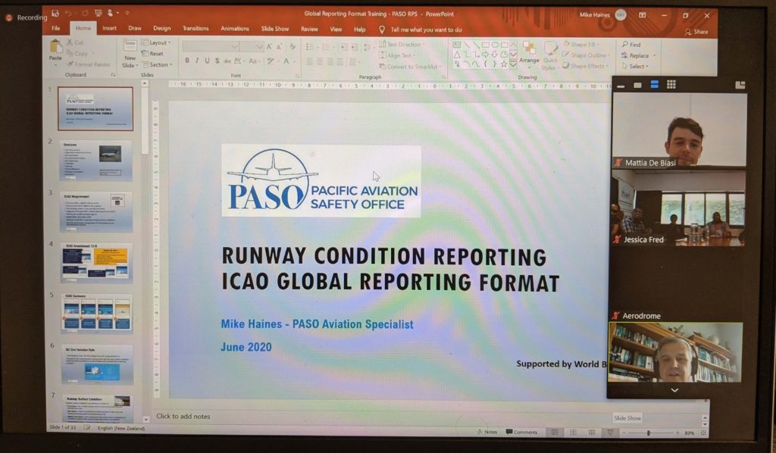The height and width of the screenshot is (453, 776).
Task: Switch to Slide Sorter view
Action: click(x=573, y=433)
